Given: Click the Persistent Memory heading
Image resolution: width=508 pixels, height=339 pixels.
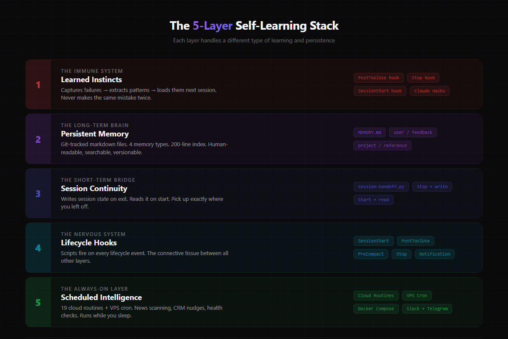Looking at the screenshot, I should pos(95,134).
